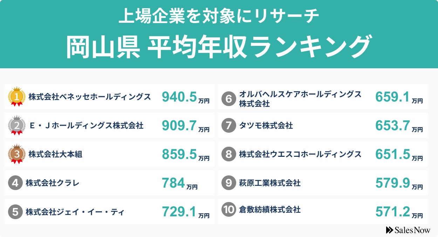Select the 株式会社クラレ company name
This screenshot has height=237, width=438.
[53, 183]
